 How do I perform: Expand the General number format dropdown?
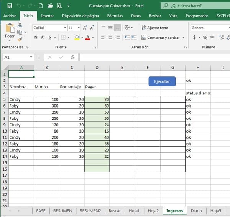(228, 28)
